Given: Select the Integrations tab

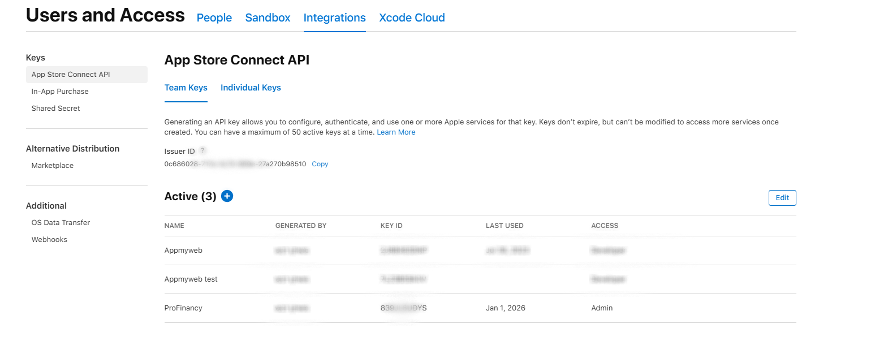Looking at the screenshot, I should click(335, 18).
